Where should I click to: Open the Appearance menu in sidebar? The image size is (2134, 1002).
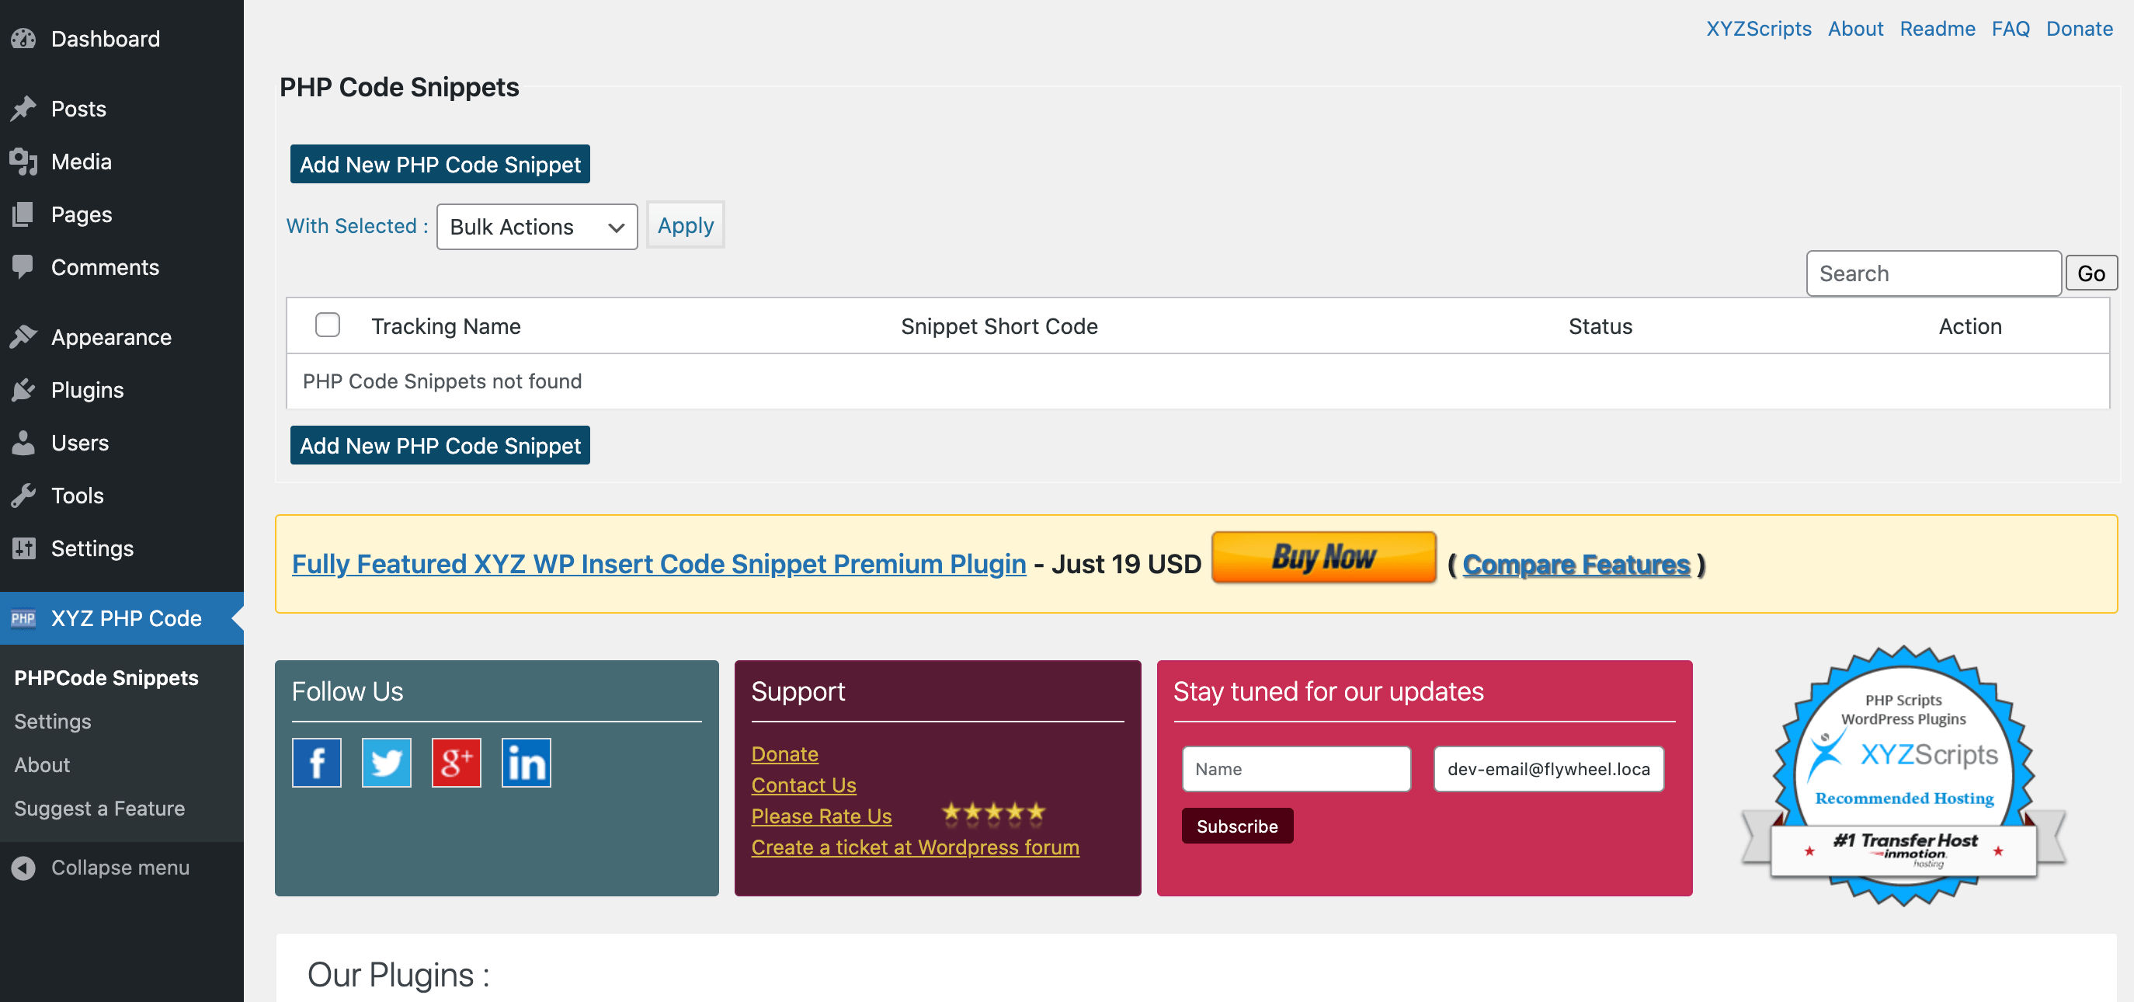111,337
